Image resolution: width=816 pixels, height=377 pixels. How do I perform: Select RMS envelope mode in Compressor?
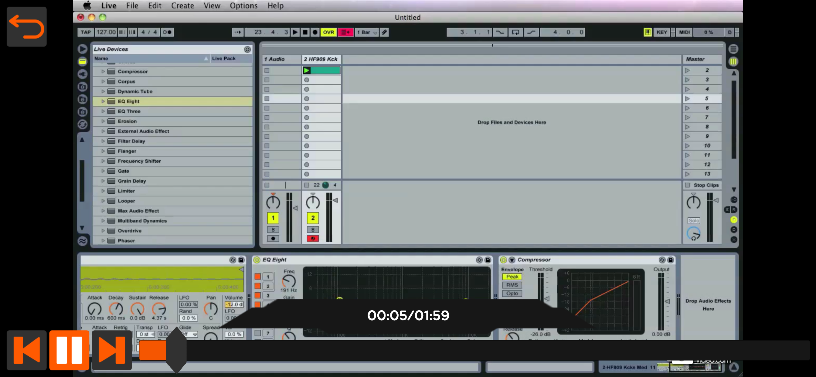tap(512, 285)
